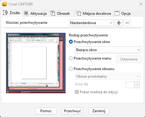The image size is (145, 117).
Task: Click the Pomoc button
Action: [x=46, y=111]
